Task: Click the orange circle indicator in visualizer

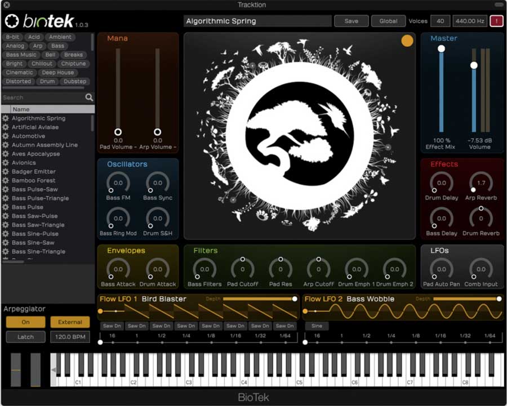Action: pyautogui.click(x=407, y=41)
